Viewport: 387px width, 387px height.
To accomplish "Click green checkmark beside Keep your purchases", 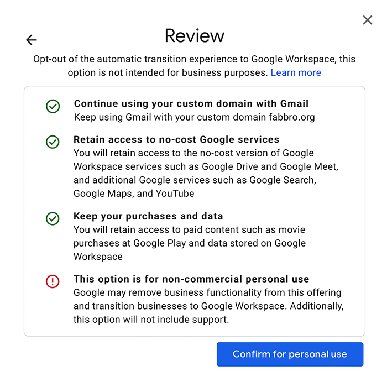I will (53, 218).
